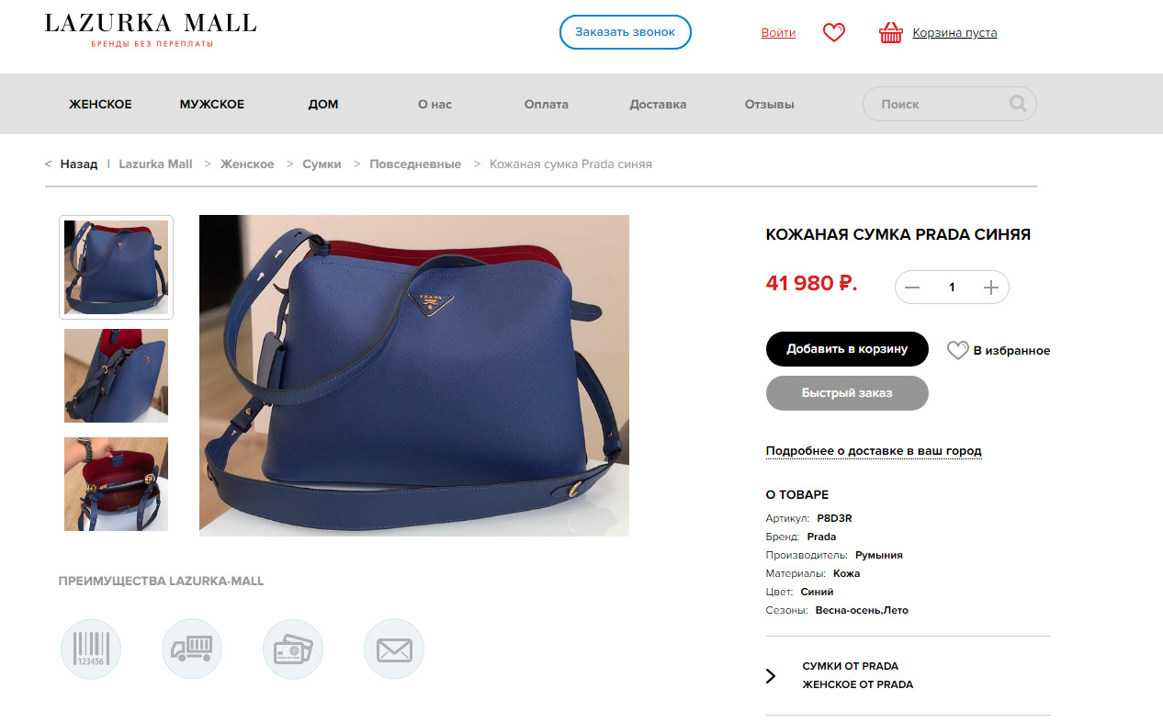Expand the Prada links chevron arrow
This screenshot has width=1163, height=723.
[771, 676]
